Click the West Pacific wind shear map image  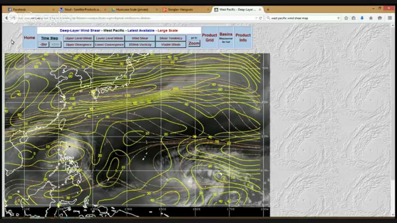[137, 135]
